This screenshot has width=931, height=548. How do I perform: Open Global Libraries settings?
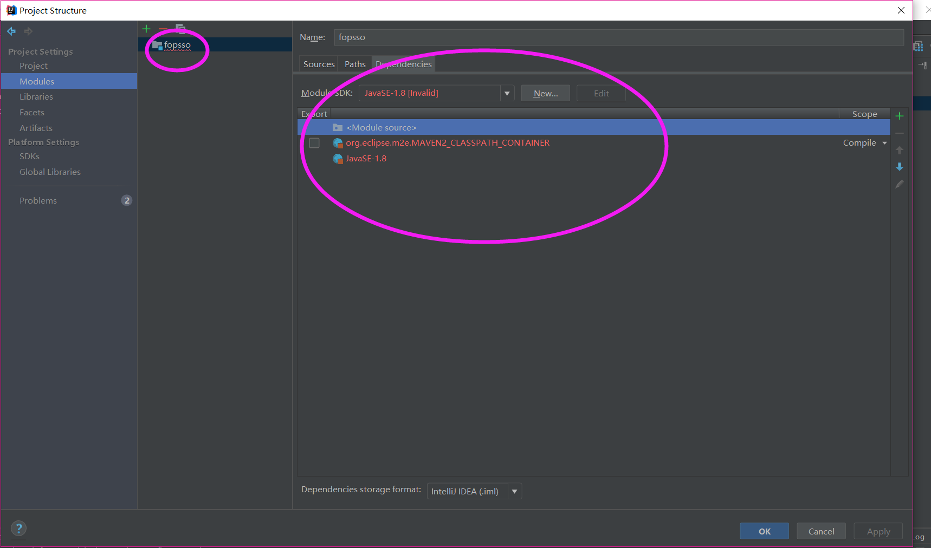click(x=50, y=172)
